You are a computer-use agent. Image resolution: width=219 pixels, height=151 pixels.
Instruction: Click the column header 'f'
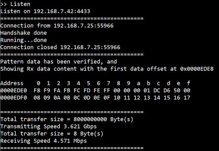pyautogui.click(x=188, y=83)
